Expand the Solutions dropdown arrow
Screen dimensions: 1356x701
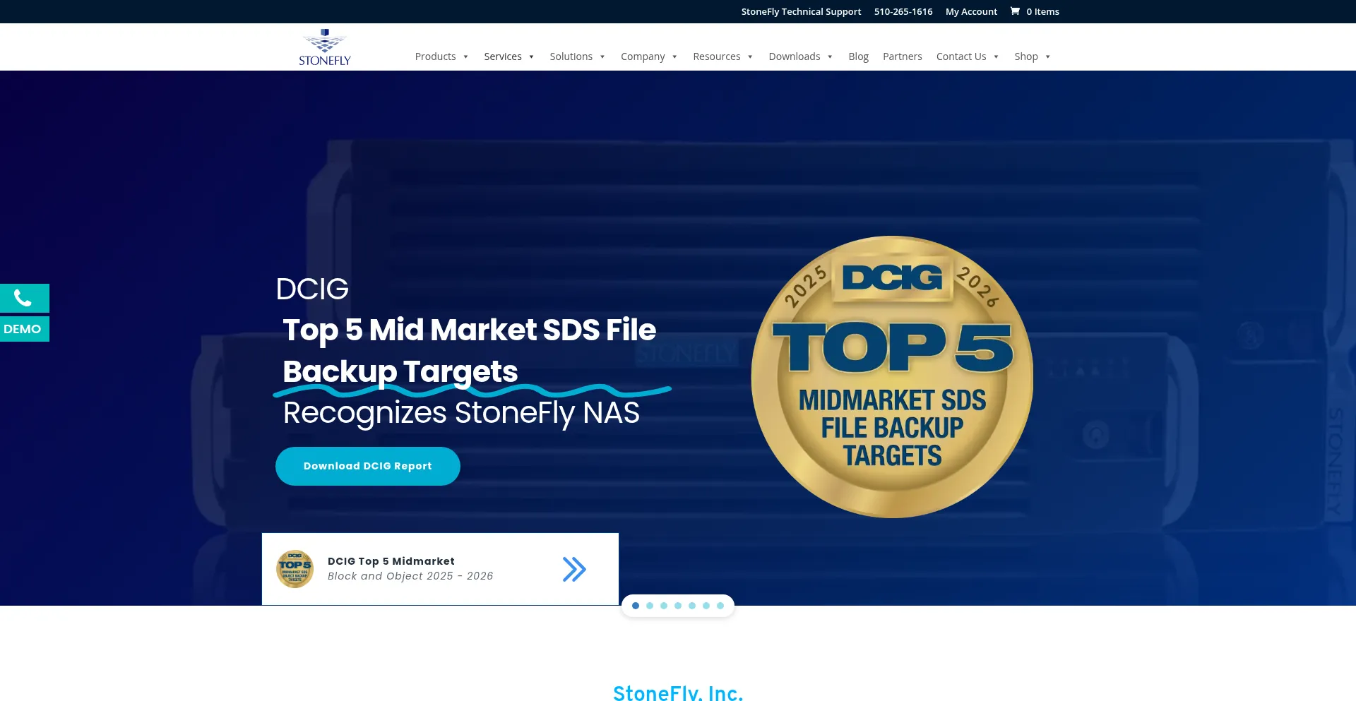point(602,57)
